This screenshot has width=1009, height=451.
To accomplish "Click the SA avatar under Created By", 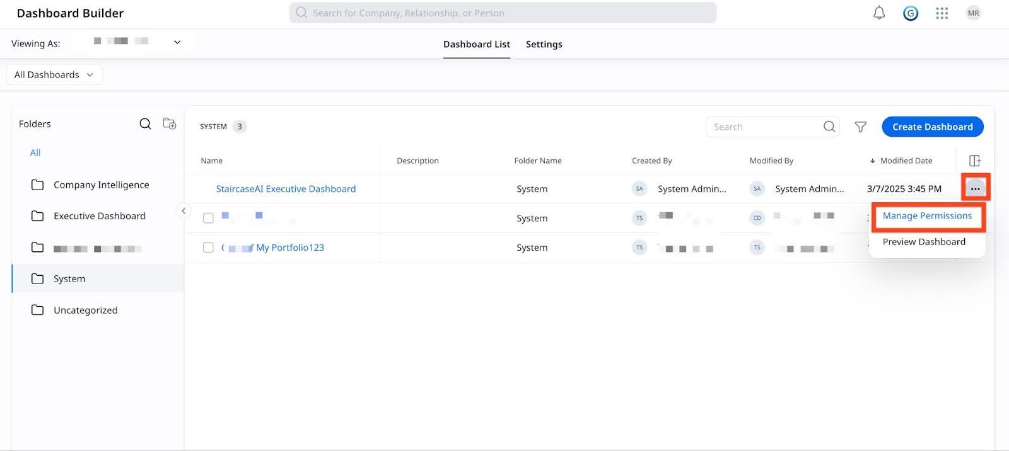I will [x=639, y=188].
